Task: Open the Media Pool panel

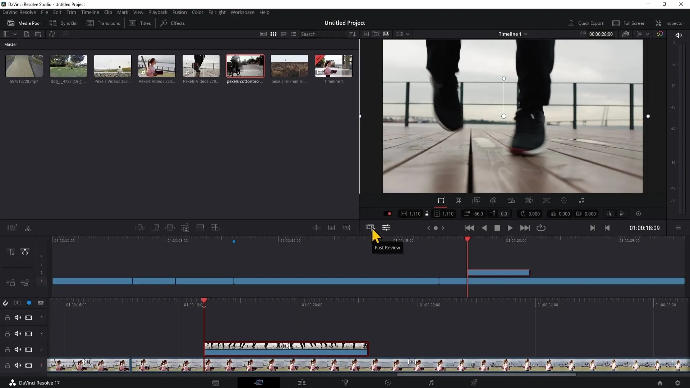Action: (24, 23)
